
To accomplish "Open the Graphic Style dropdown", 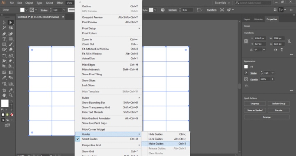I will [x=155, y=10].
